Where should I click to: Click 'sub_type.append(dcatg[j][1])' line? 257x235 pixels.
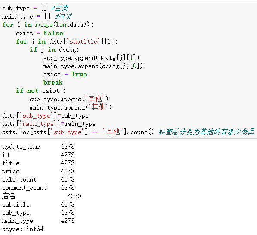(91, 58)
